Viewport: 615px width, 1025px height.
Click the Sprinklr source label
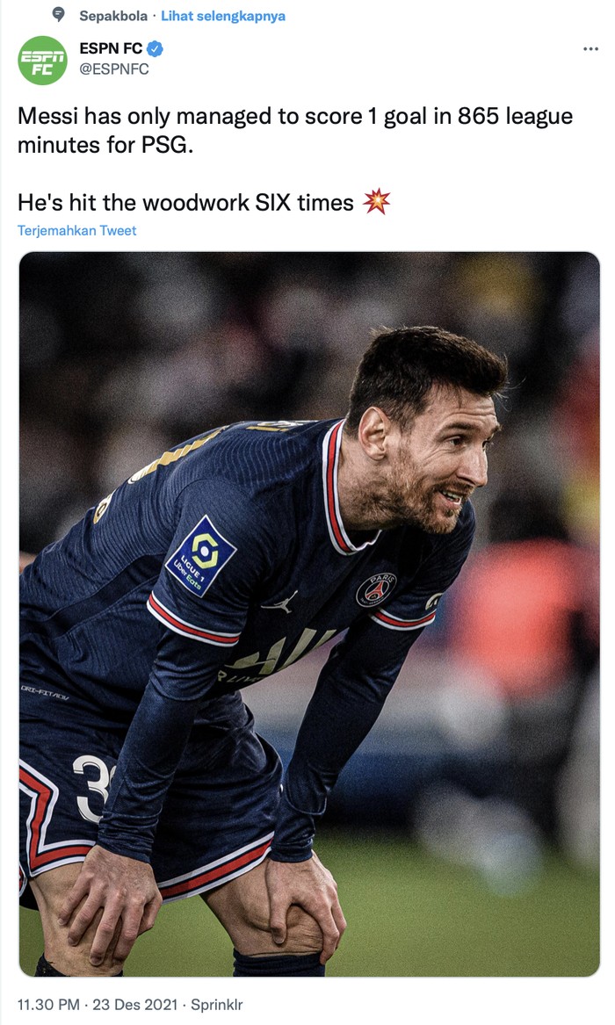point(216,1004)
